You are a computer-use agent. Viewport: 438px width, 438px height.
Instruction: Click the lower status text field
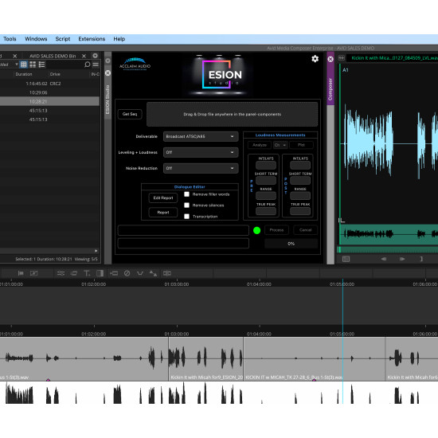point(183,244)
